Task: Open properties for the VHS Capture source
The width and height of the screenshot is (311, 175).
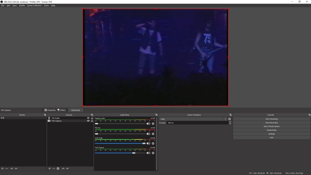Action: click(50, 110)
